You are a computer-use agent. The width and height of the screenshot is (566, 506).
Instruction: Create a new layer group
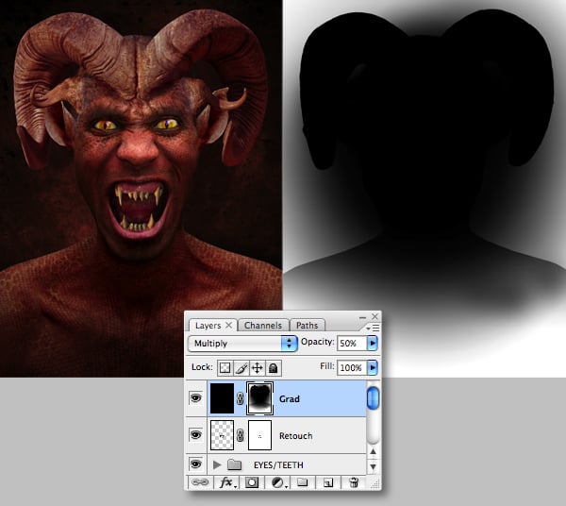click(303, 482)
